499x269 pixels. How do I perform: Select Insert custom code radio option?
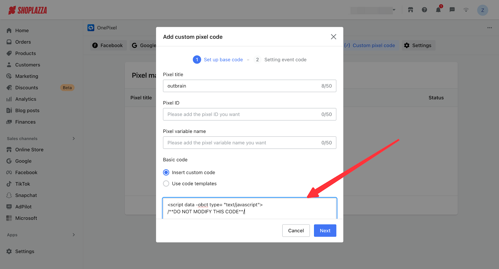point(166,172)
